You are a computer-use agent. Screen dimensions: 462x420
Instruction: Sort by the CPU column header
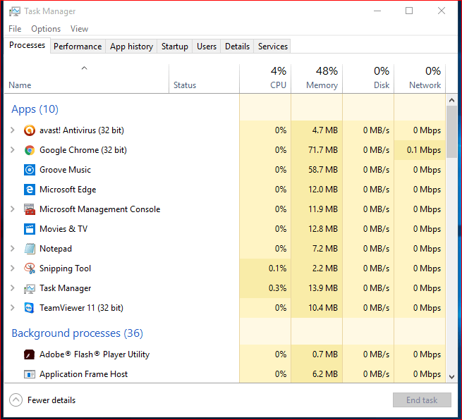point(265,79)
